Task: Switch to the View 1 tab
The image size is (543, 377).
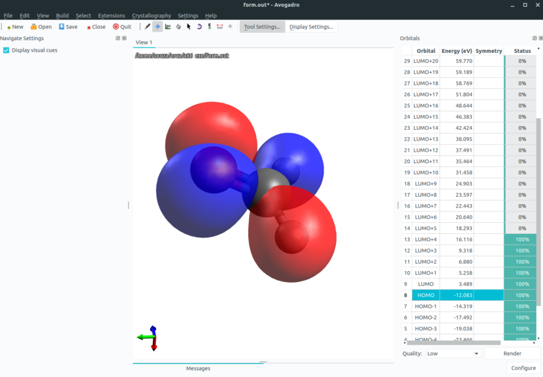Action: coord(144,42)
